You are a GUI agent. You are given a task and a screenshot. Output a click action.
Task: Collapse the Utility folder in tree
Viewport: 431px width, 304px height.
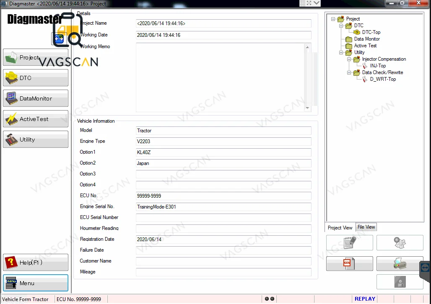coord(341,52)
